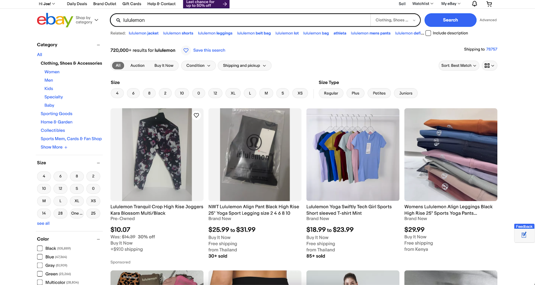Collapse the Color filter section
Screen dimensions: 535x285
(98, 239)
